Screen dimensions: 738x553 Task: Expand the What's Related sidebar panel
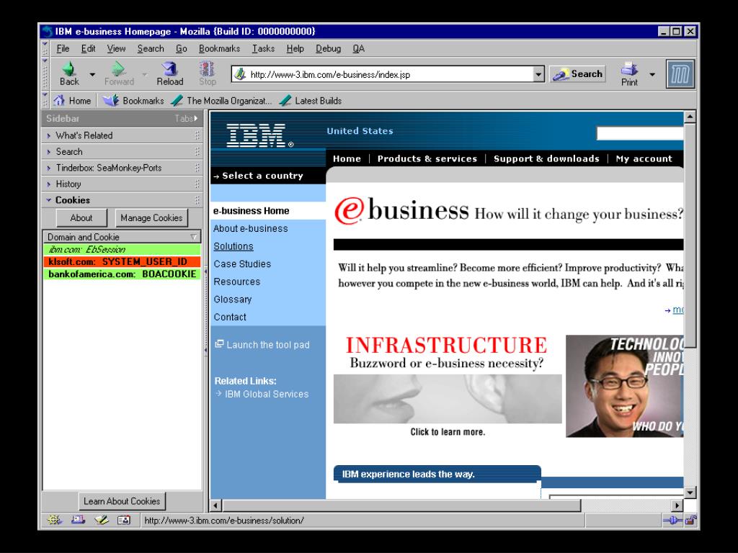coord(121,135)
